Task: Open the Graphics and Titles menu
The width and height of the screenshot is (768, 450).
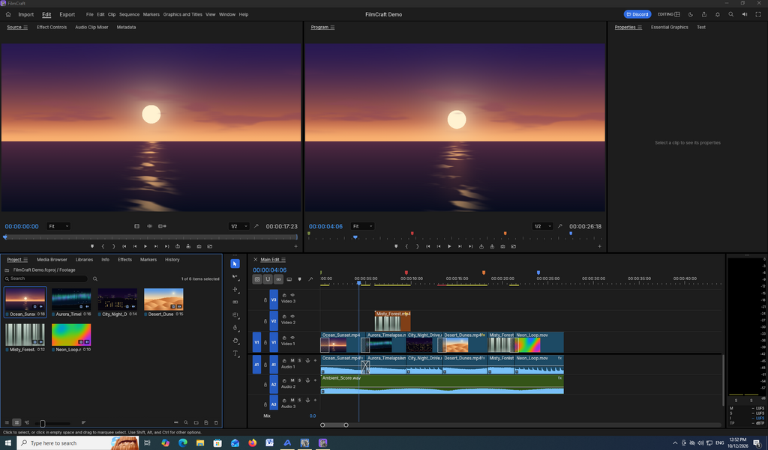Action: click(x=183, y=15)
